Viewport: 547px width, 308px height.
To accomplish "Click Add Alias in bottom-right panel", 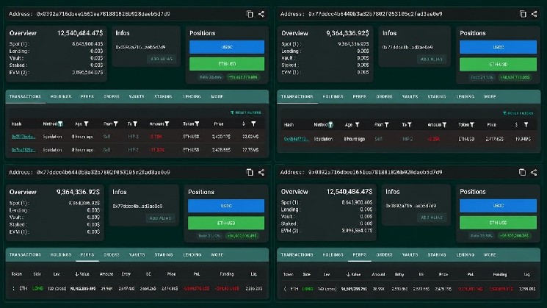I will (x=432, y=217).
